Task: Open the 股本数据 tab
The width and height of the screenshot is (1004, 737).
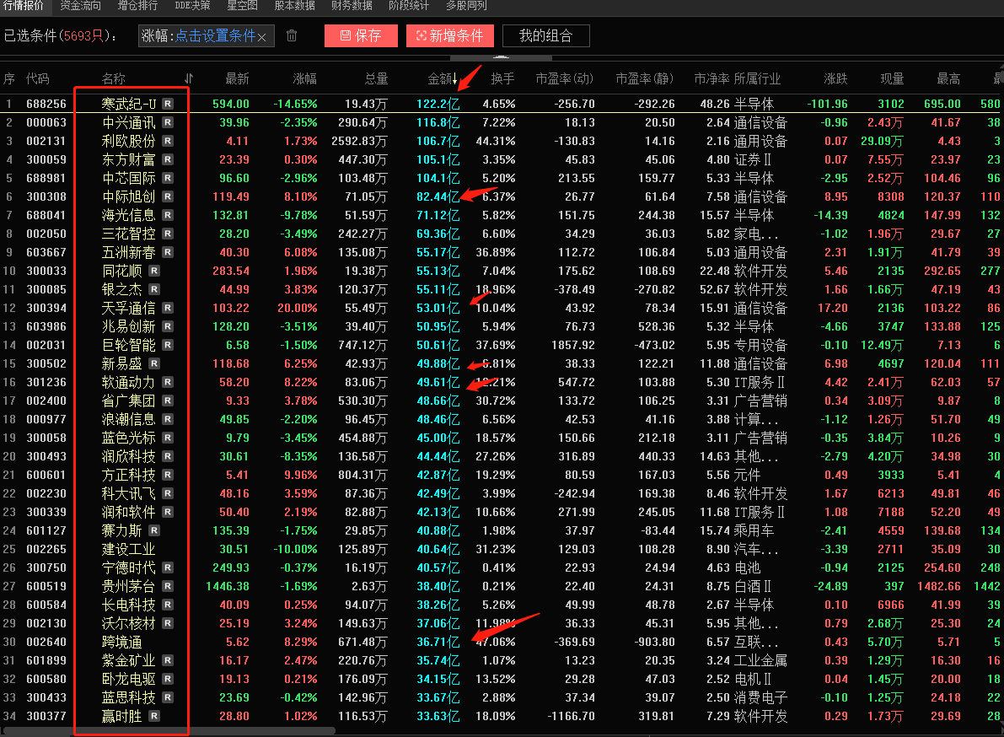Action: click(x=294, y=5)
